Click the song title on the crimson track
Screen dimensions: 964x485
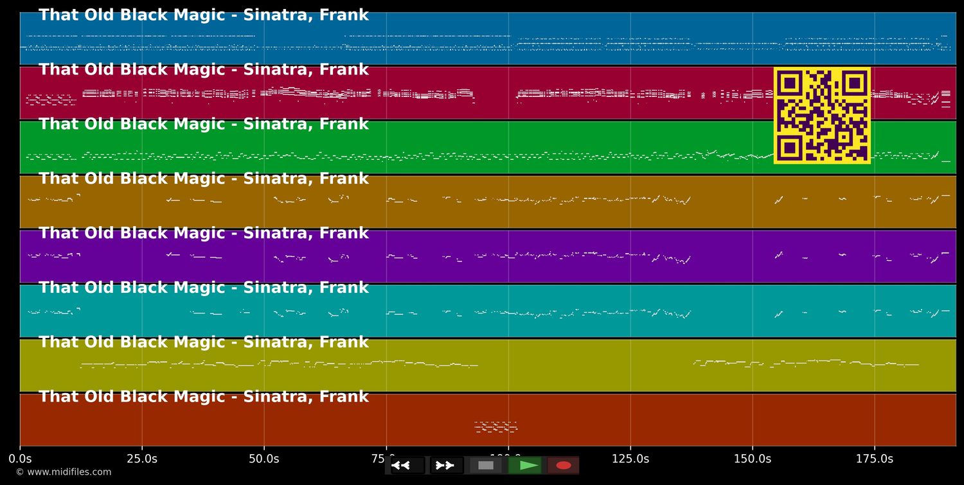[204, 70]
